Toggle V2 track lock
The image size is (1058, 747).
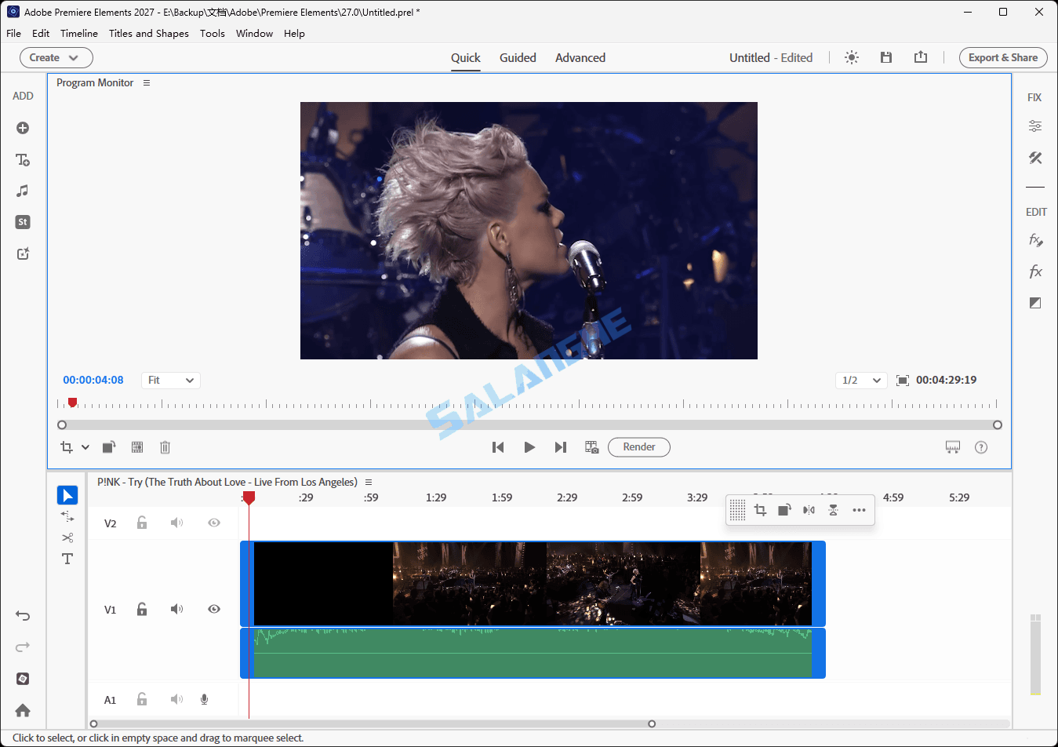point(142,523)
